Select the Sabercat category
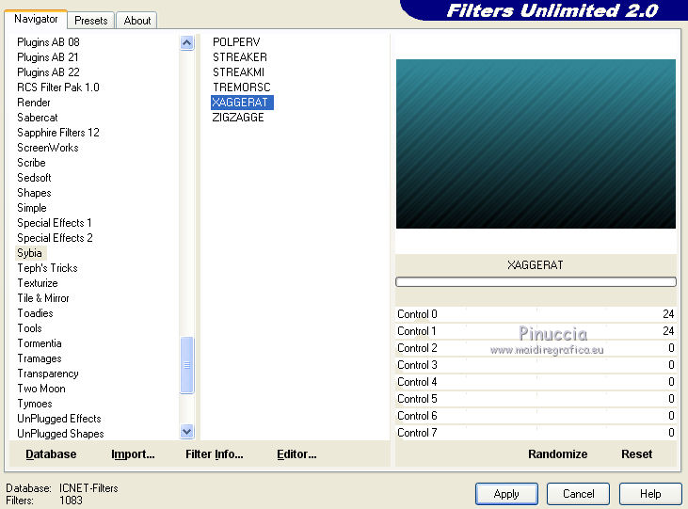Image resolution: width=688 pixels, height=509 pixels. pos(38,118)
